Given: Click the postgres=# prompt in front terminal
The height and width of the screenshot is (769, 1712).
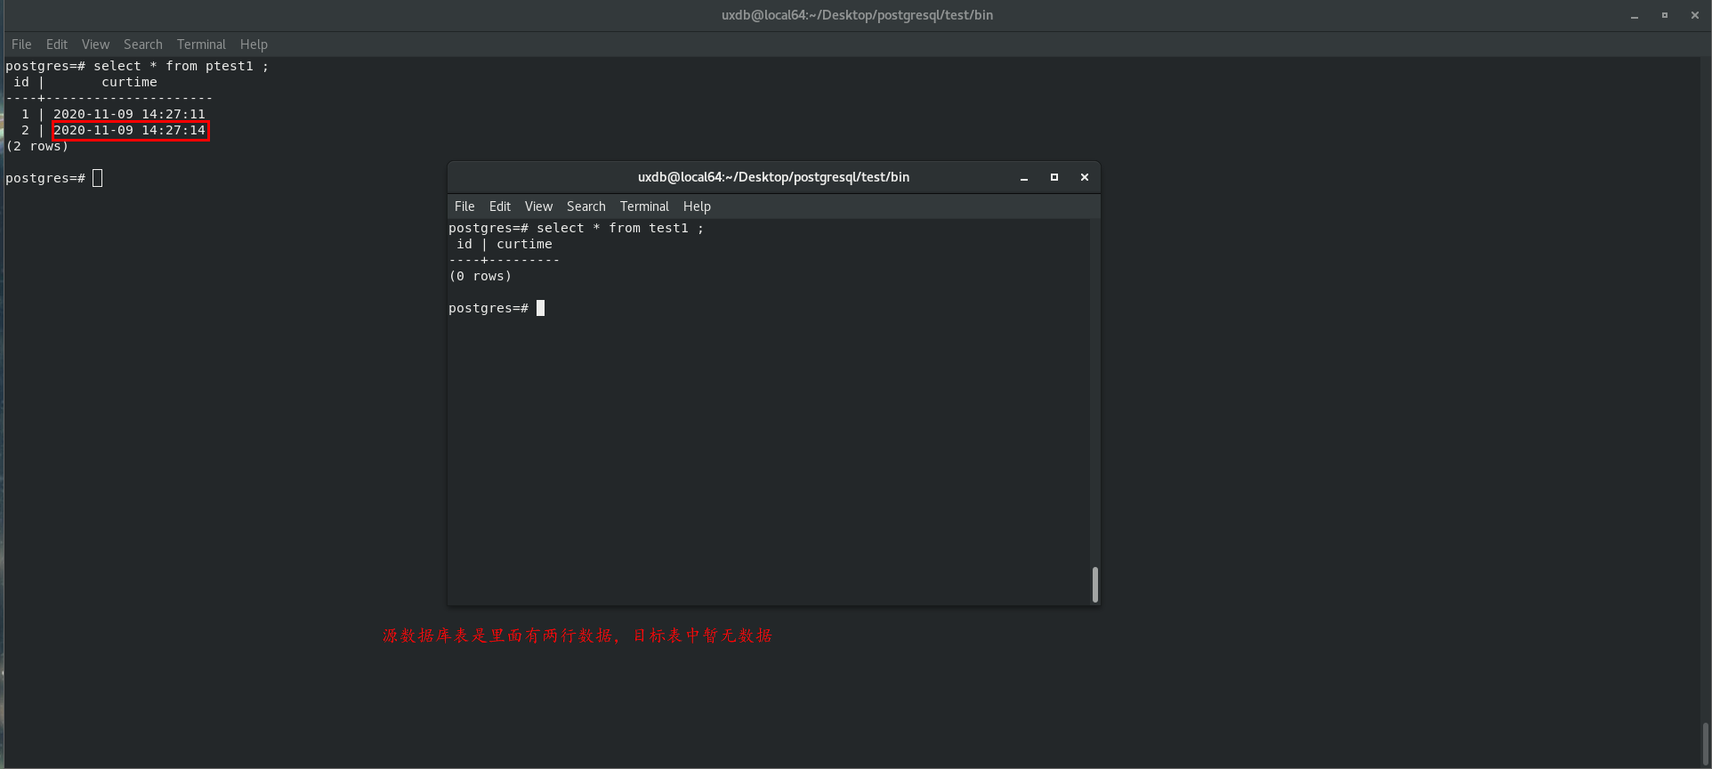Looking at the screenshot, I should [489, 308].
